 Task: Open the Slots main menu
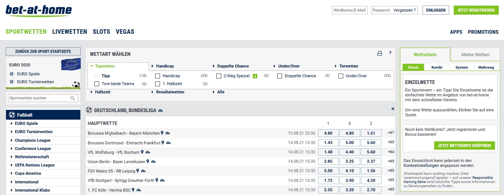(101, 32)
